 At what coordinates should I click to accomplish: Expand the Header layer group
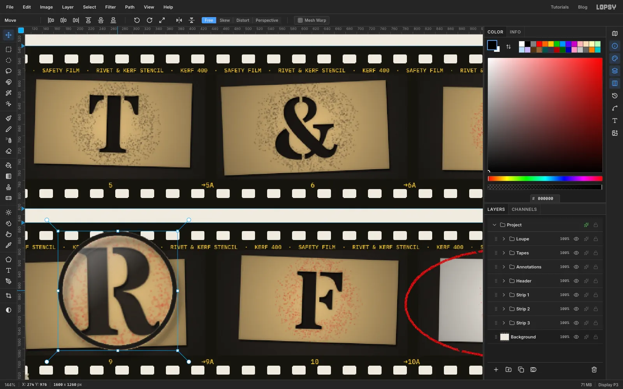(503, 281)
